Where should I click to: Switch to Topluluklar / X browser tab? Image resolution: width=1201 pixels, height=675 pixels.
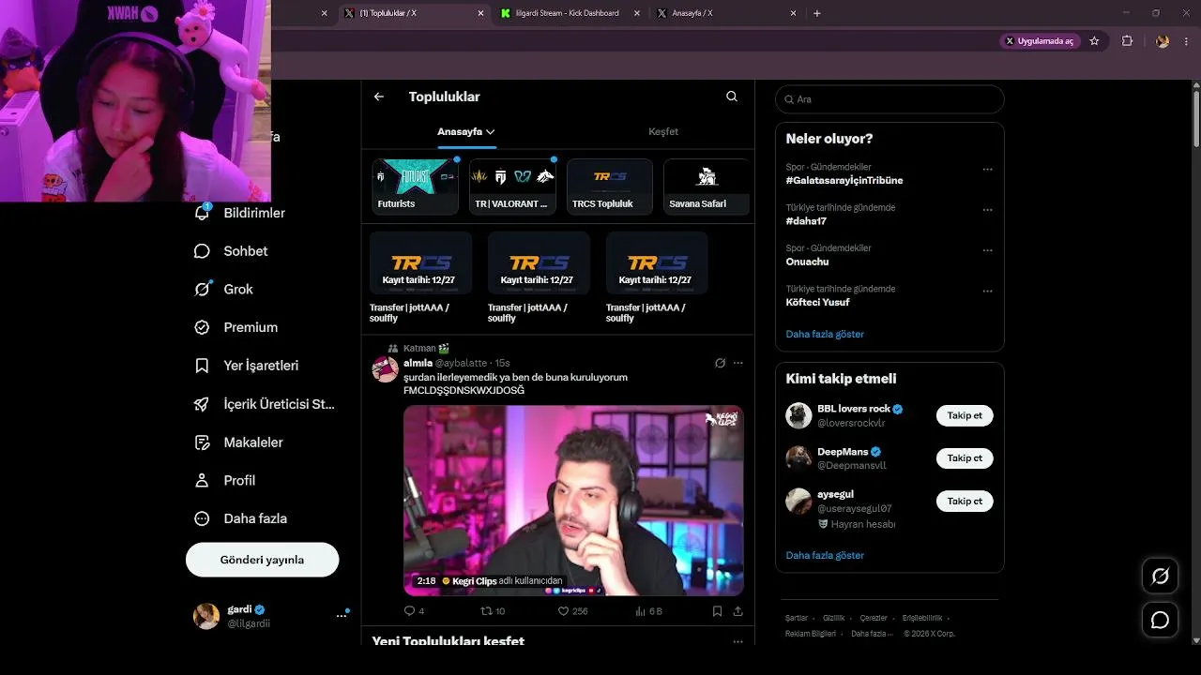coord(414,13)
